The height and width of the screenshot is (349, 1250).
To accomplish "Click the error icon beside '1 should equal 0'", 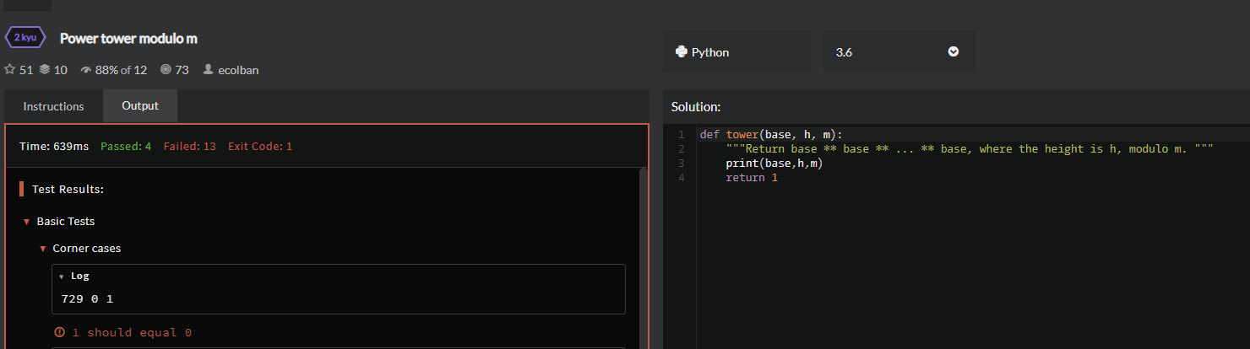I will click(59, 332).
